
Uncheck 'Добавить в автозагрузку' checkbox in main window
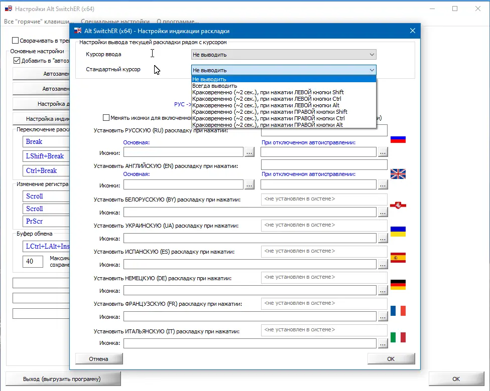tap(17, 61)
